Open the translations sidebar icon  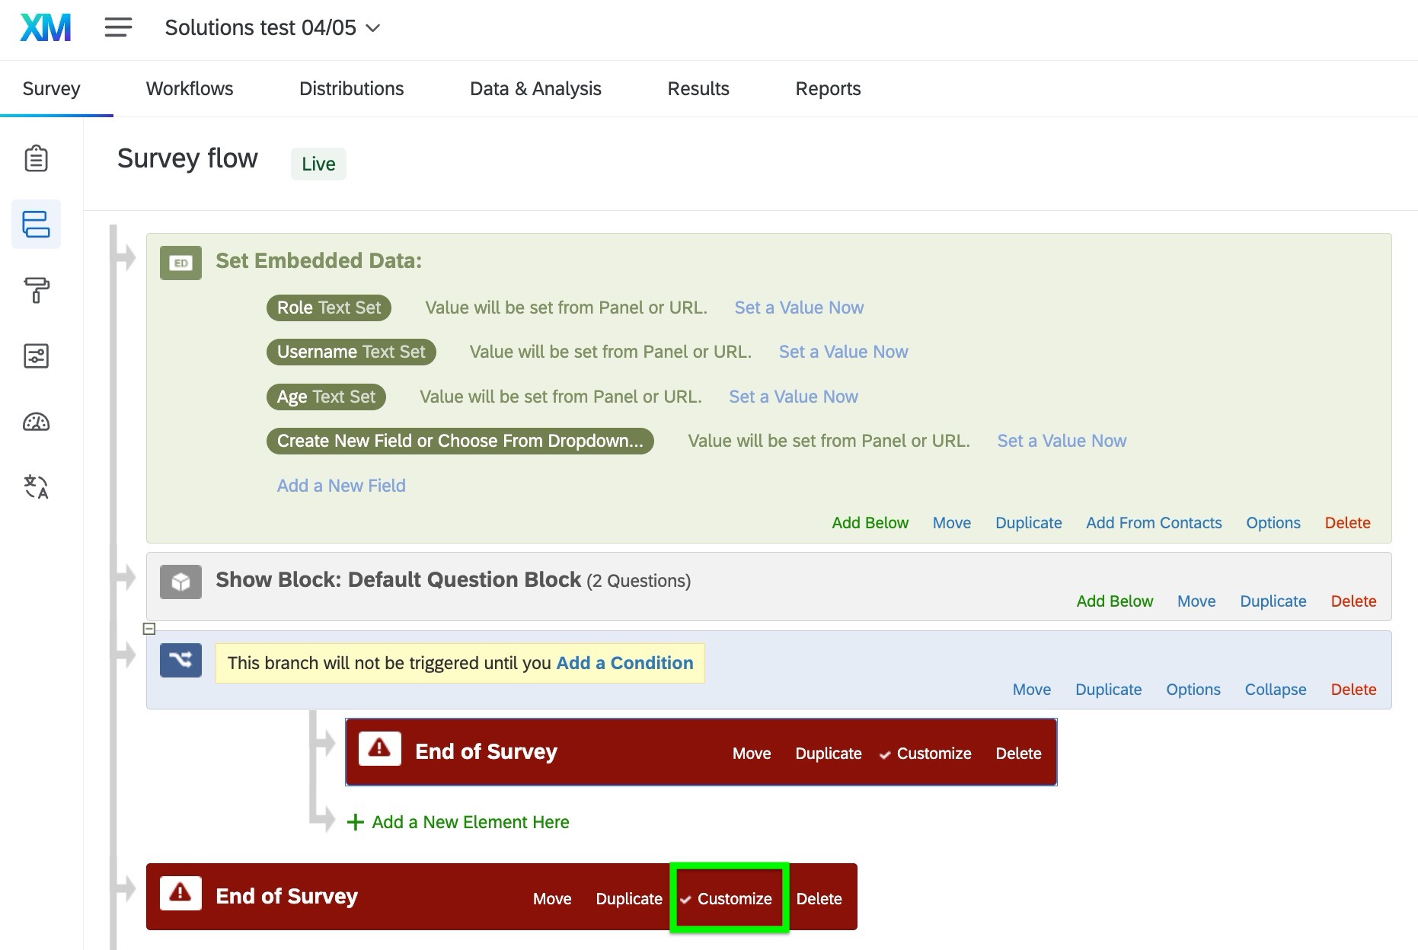(36, 486)
